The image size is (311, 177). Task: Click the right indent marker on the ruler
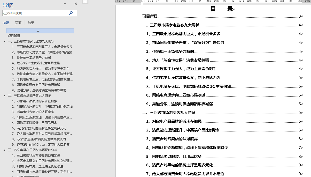pos(300,2)
